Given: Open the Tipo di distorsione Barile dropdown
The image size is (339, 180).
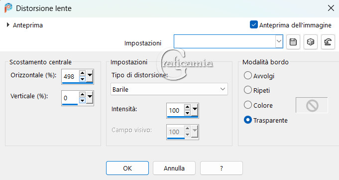Looking at the screenshot, I should (x=169, y=89).
